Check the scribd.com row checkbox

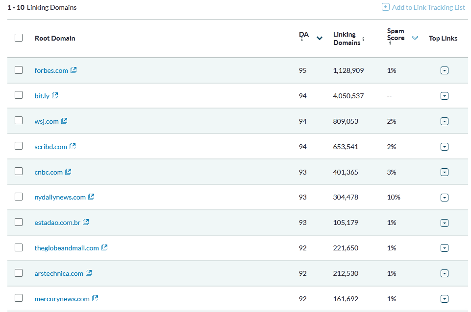click(x=19, y=146)
